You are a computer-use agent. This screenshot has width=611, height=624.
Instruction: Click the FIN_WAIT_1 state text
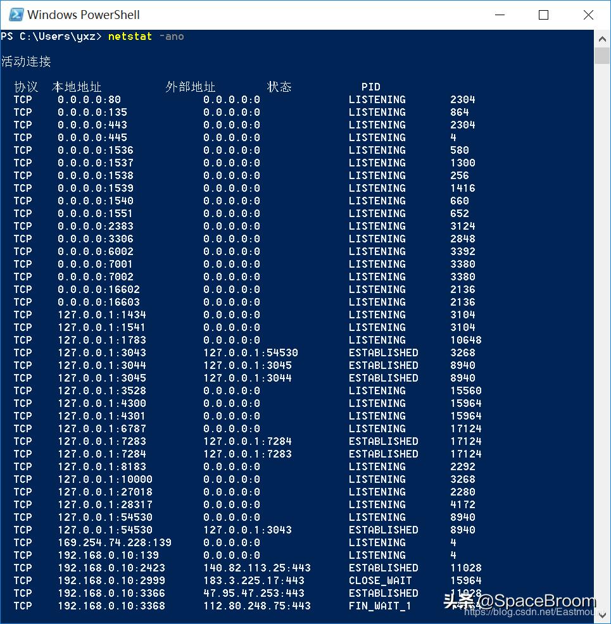(381, 606)
